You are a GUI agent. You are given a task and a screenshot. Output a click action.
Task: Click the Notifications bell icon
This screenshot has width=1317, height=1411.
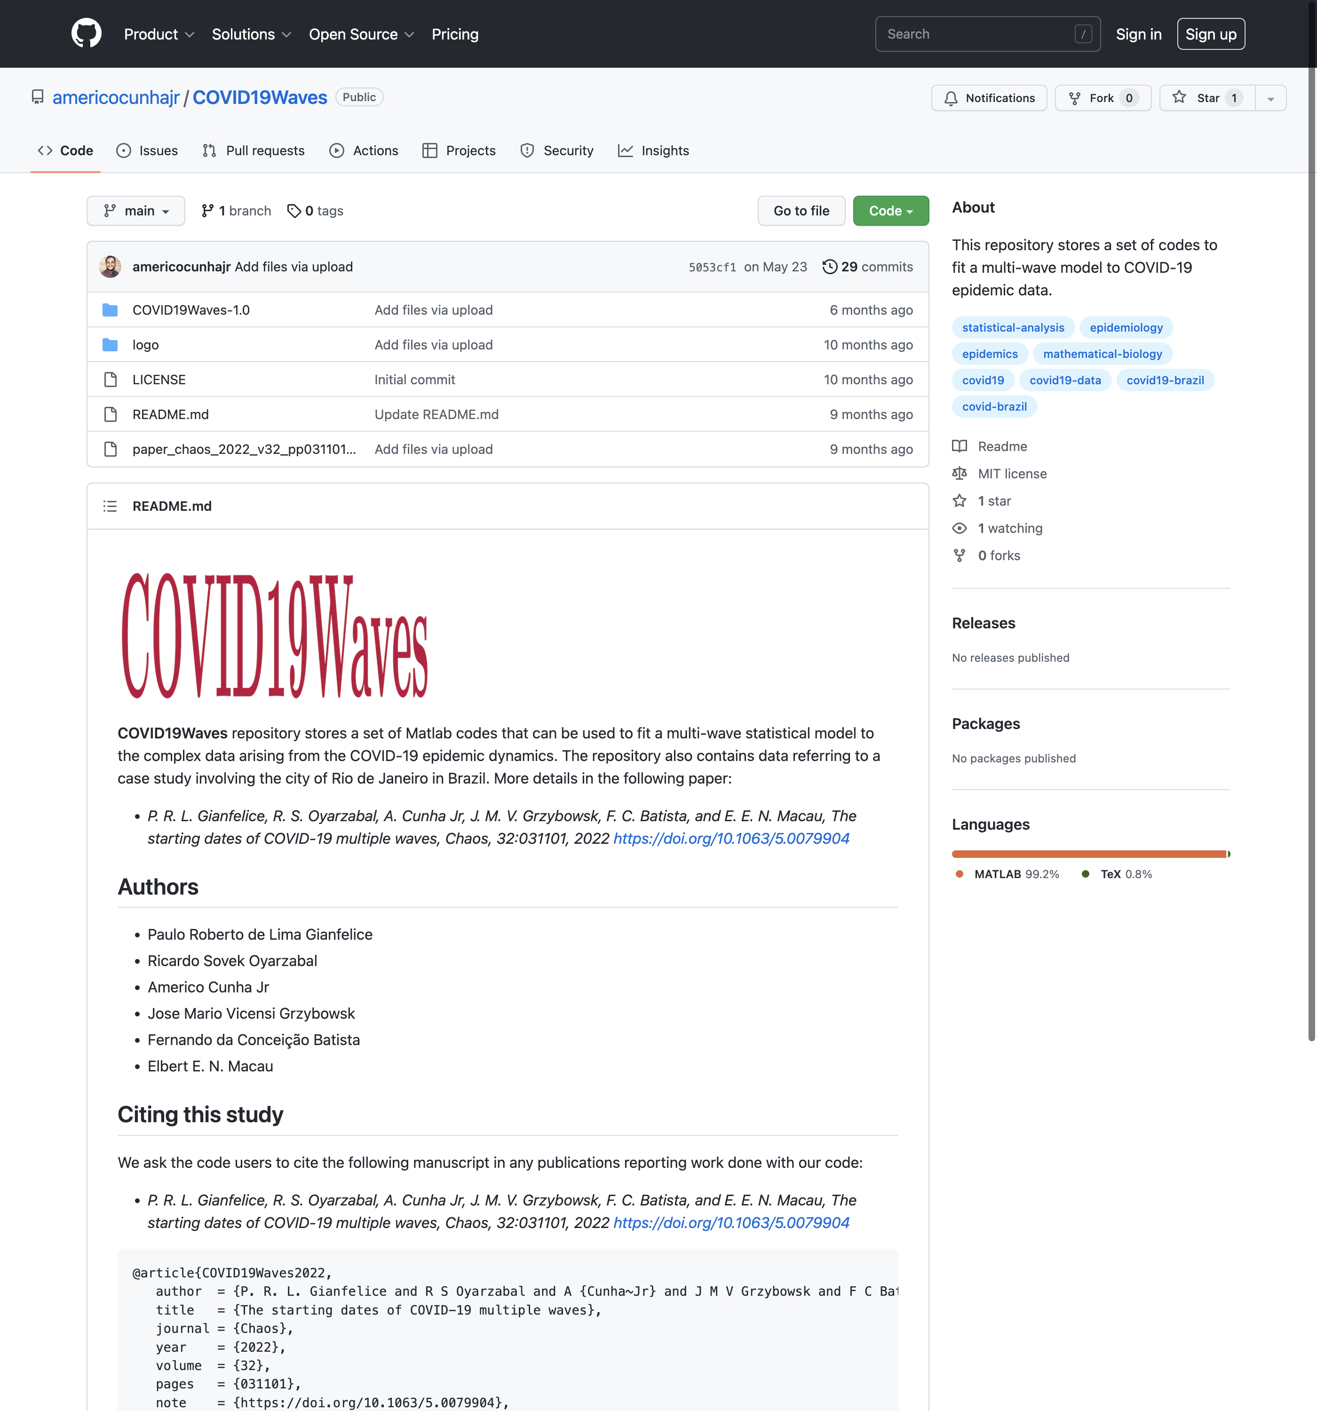click(951, 98)
